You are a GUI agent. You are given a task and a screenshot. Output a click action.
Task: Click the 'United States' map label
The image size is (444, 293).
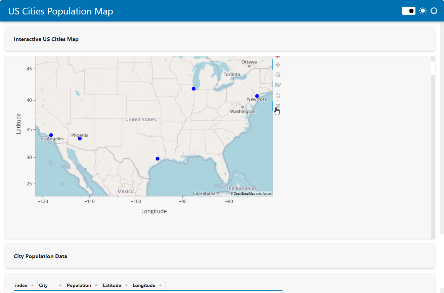click(x=140, y=119)
